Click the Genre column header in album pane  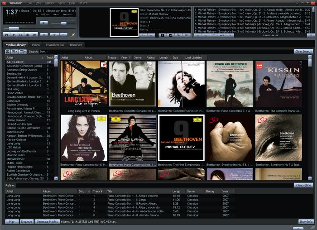coord(139,57)
